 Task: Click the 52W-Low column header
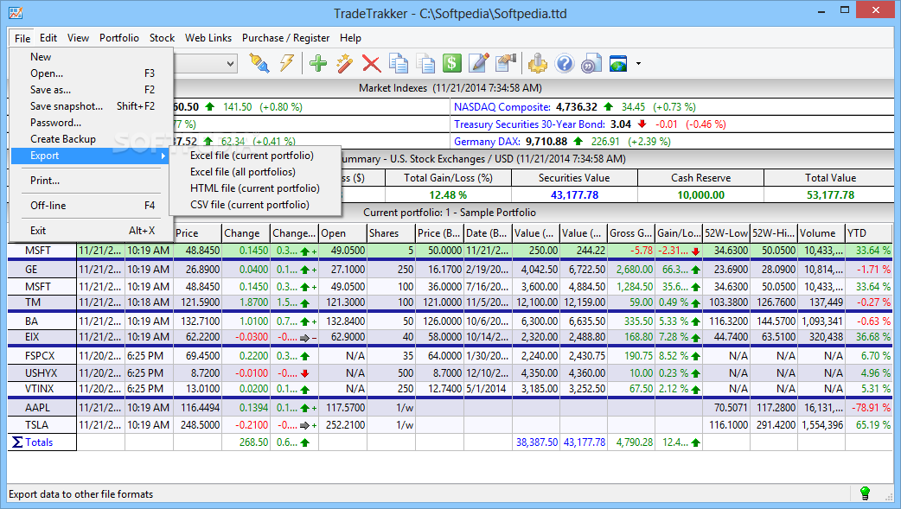[x=726, y=233]
